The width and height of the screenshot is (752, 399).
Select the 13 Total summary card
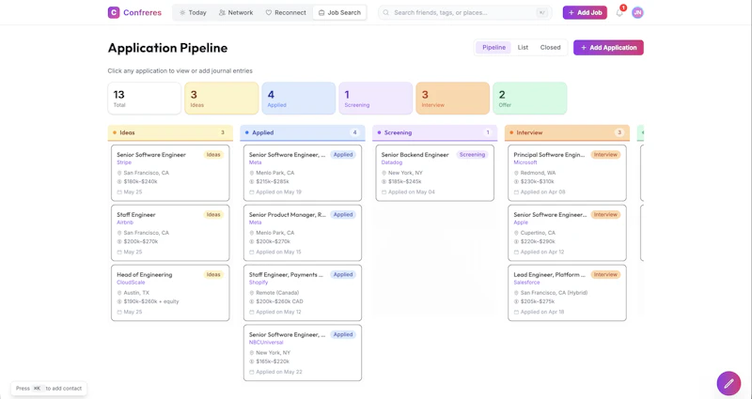(145, 99)
